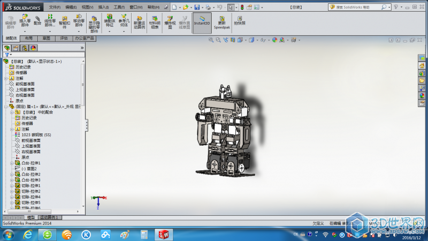Click Show Hidden Components (显示隐藏的零部件)
The image size is (428, 241).
click(94, 24)
